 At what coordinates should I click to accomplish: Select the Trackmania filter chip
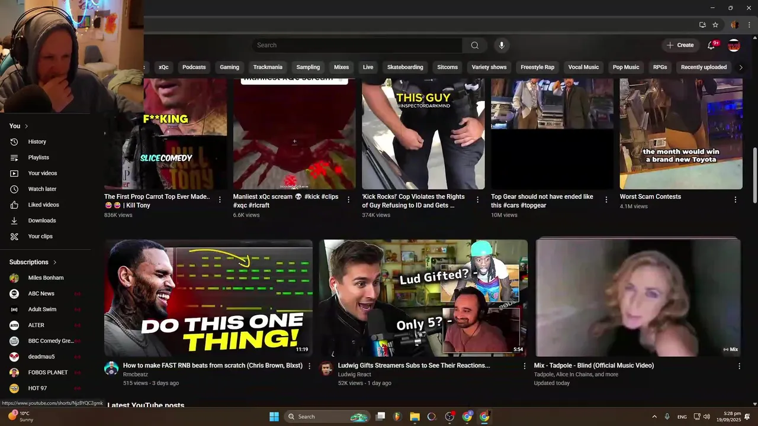[268, 67]
